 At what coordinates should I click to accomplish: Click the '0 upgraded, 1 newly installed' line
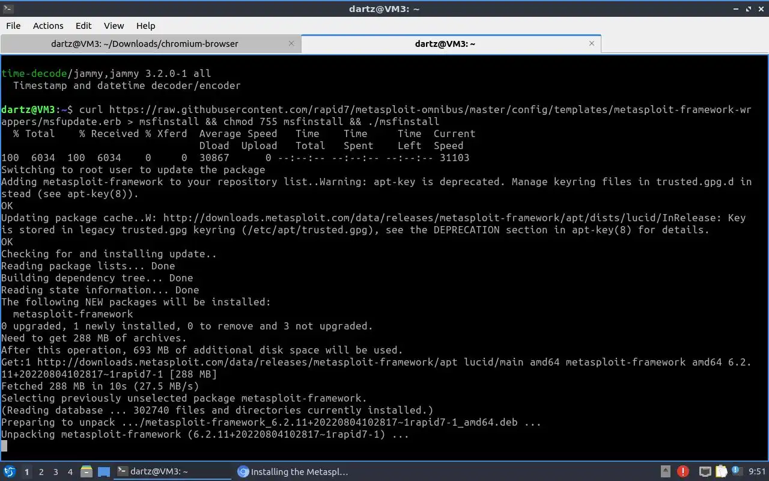tap(187, 326)
